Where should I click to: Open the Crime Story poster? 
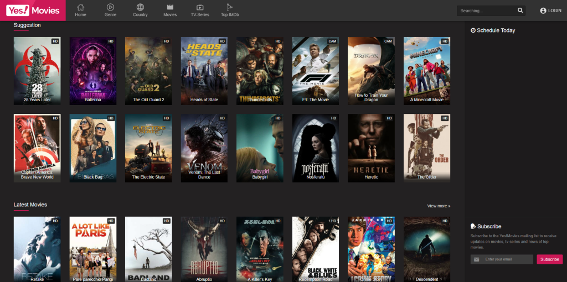pos(372,249)
